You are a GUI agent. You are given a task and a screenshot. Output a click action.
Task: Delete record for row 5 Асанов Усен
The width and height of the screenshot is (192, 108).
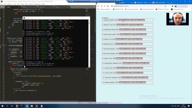[137, 39]
